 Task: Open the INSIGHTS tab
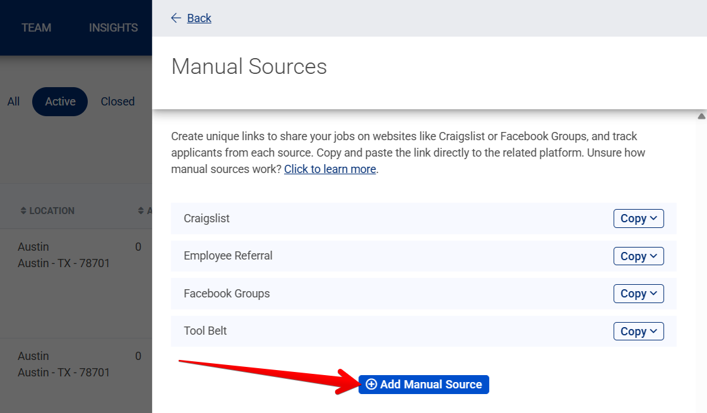point(112,27)
